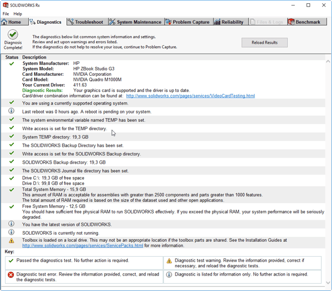Click the Reliability bar chart icon
The height and width of the screenshot is (291, 332).
click(x=217, y=22)
